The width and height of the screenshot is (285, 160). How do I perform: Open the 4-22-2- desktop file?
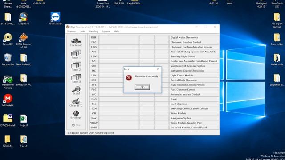(x=24, y=141)
